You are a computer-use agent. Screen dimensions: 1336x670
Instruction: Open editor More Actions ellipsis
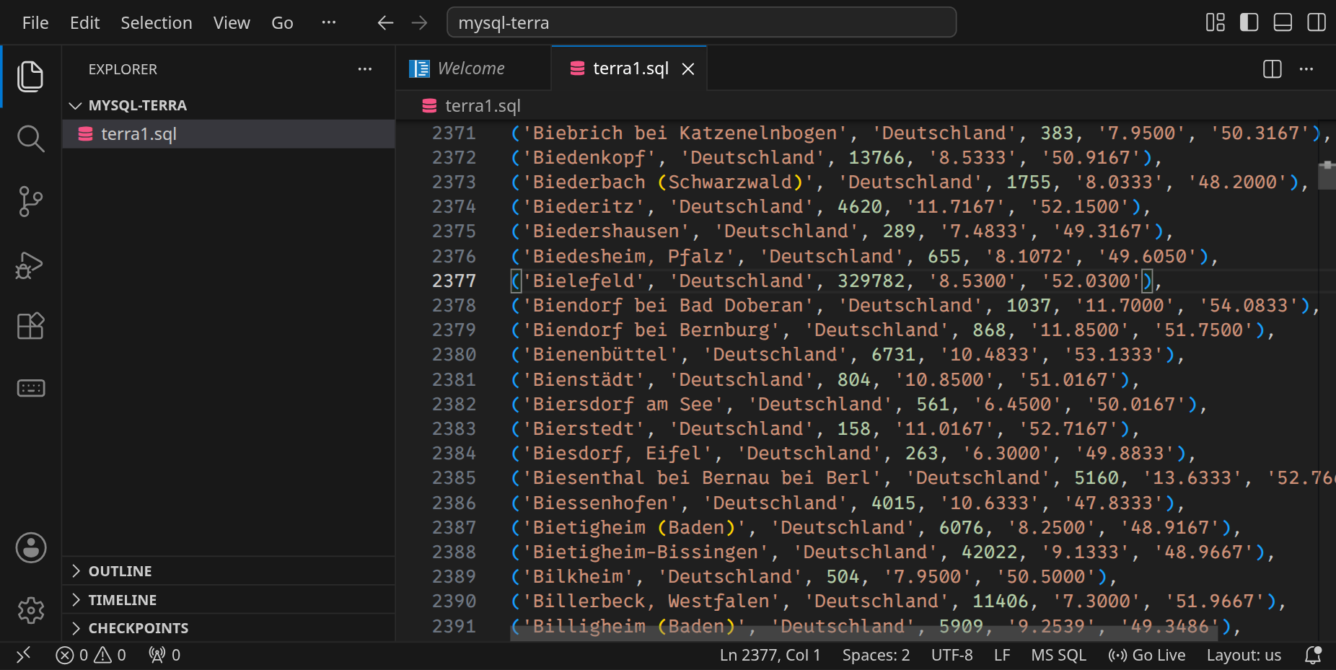[1306, 69]
